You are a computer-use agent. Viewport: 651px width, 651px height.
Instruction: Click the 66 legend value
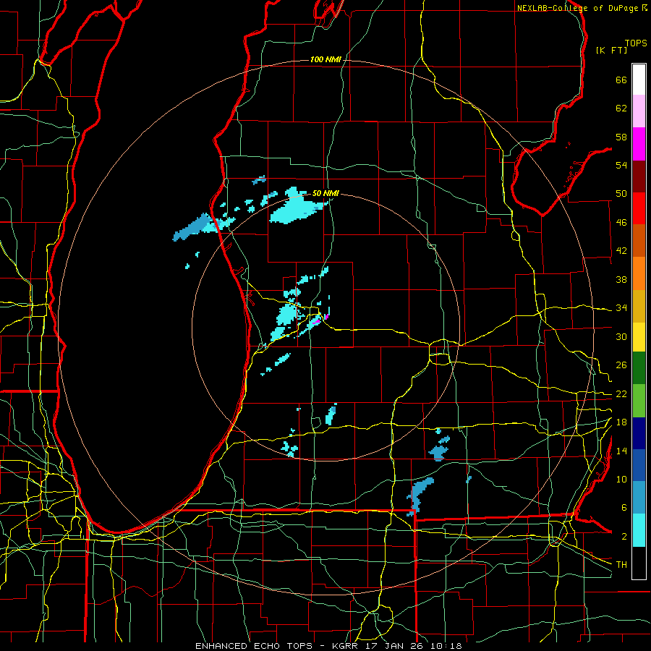click(621, 80)
